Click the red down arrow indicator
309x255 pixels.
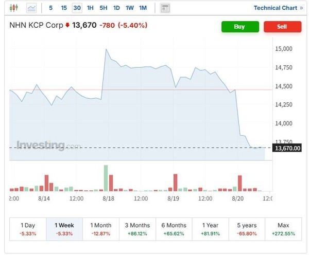click(67, 25)
